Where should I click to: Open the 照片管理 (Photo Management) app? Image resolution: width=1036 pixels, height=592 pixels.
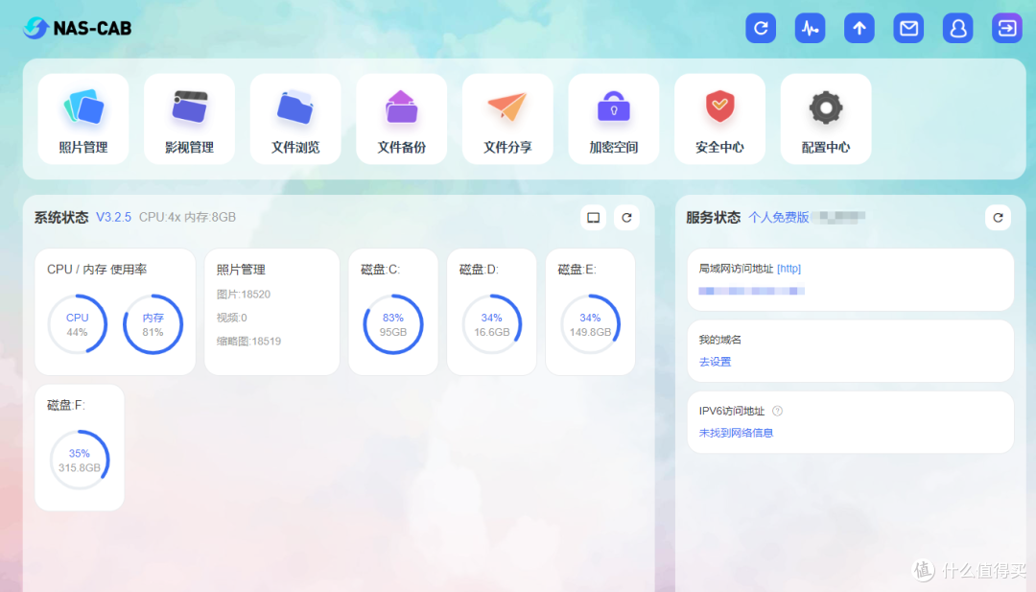coord(83,118)
